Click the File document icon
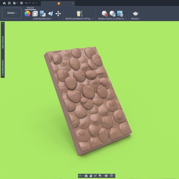 point(14,3)
